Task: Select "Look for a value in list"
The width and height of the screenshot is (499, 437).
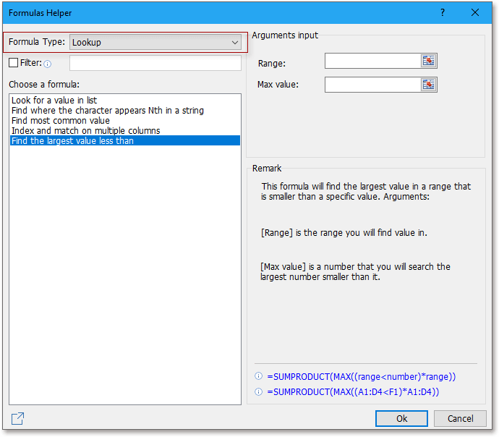Action: (x=54, y=101)
